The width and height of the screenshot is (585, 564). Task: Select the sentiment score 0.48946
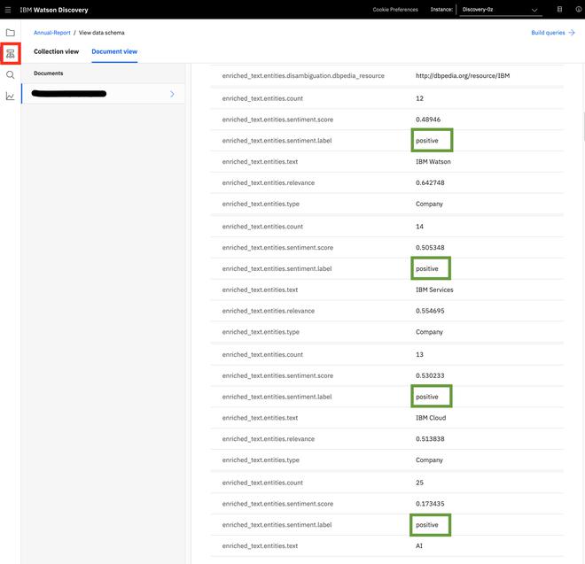tap(428, 120)
